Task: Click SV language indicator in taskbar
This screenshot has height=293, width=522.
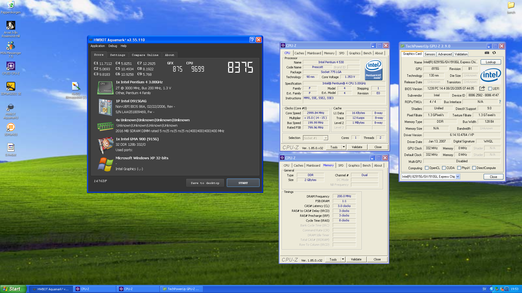Action: point(484,289)
